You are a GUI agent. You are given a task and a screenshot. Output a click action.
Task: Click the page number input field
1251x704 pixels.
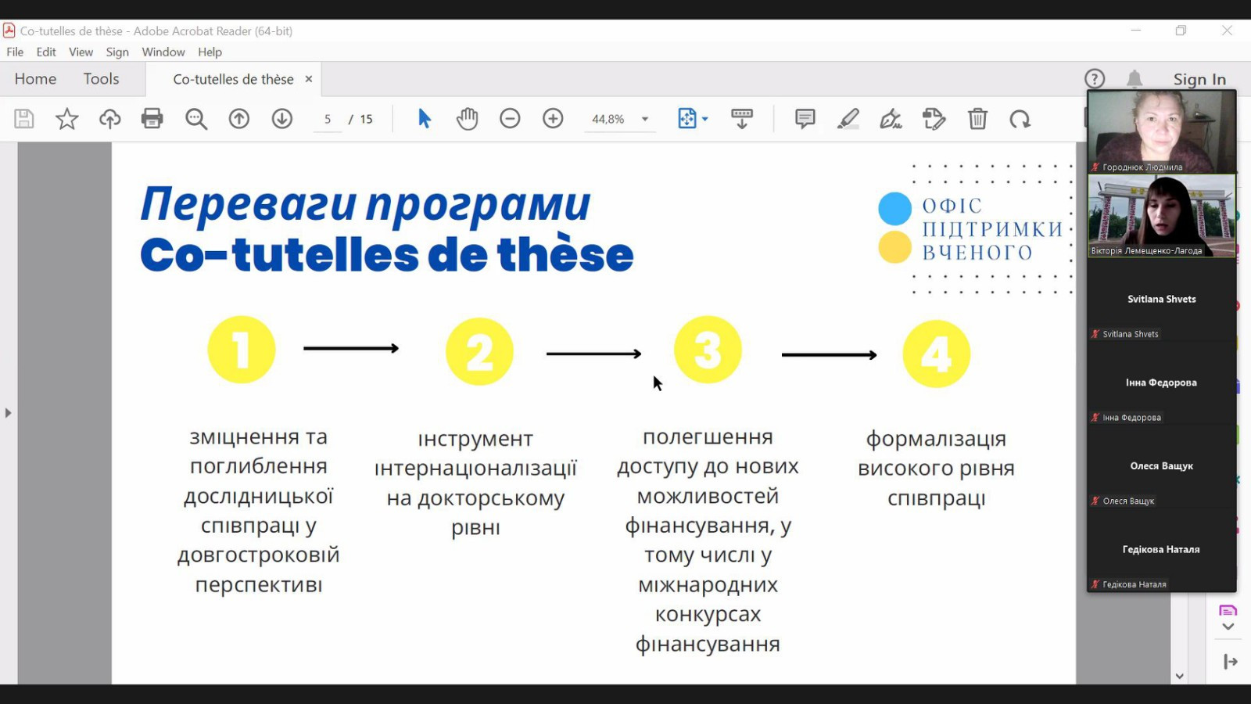click(328, 119)
